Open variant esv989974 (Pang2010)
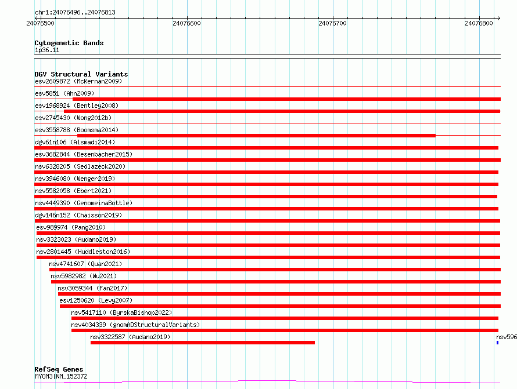Viewport: 517px width, 389px height. (71, 227)
